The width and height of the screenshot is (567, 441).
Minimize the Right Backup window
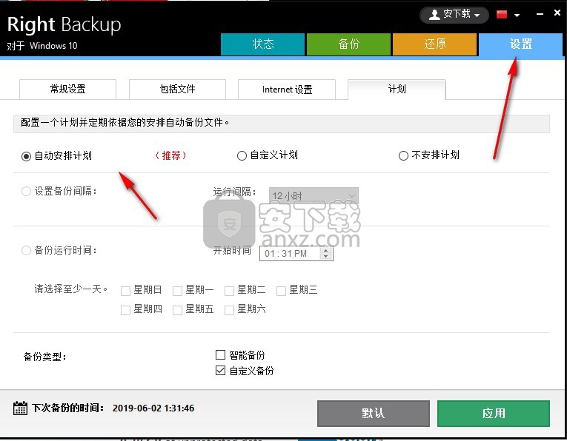[x=540, y=14]
